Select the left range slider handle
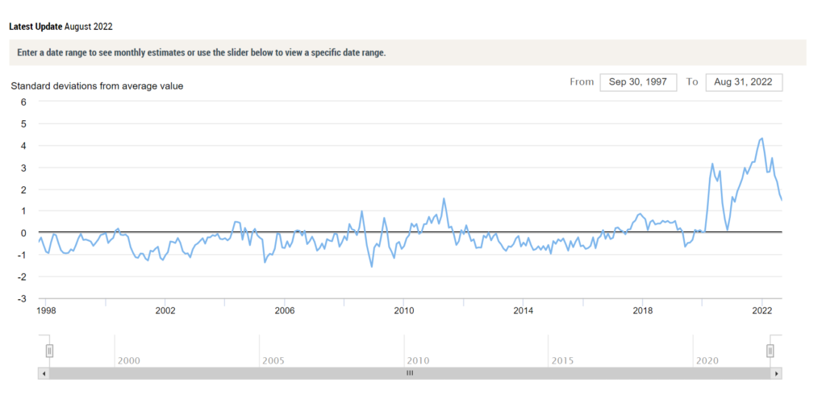Screen dimensions: 826x395 pos(49,351)
